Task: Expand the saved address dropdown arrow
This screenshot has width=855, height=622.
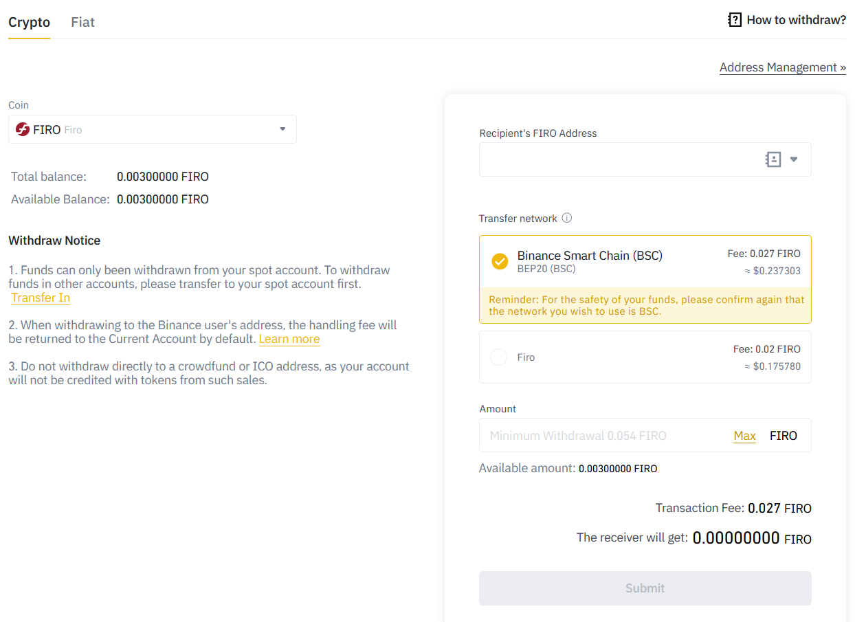Action: click(x=794, y=159)
